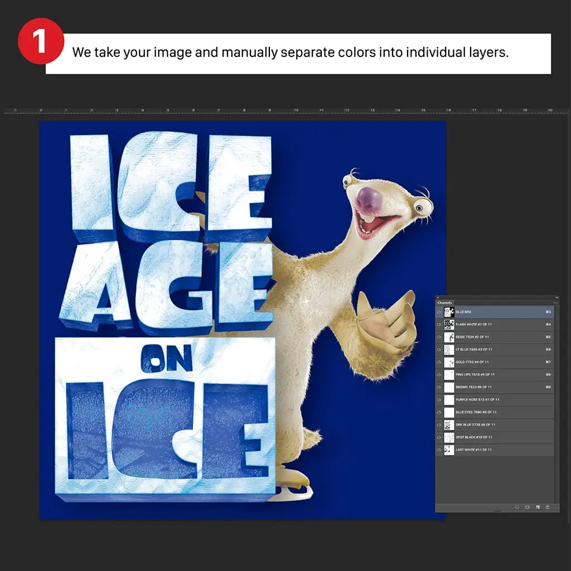
Task: Toggle the PURPLE NOSE 513 eye icon
Action: [439, 400]
